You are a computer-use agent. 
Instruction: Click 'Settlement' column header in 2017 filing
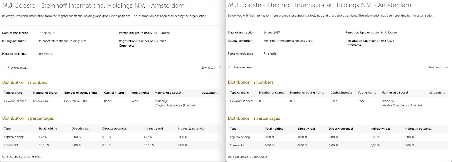pyautogui.click(x=437, y=93)
